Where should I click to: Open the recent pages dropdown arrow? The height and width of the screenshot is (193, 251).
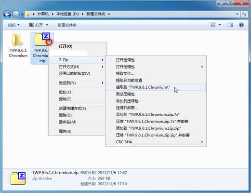point(22,14)
